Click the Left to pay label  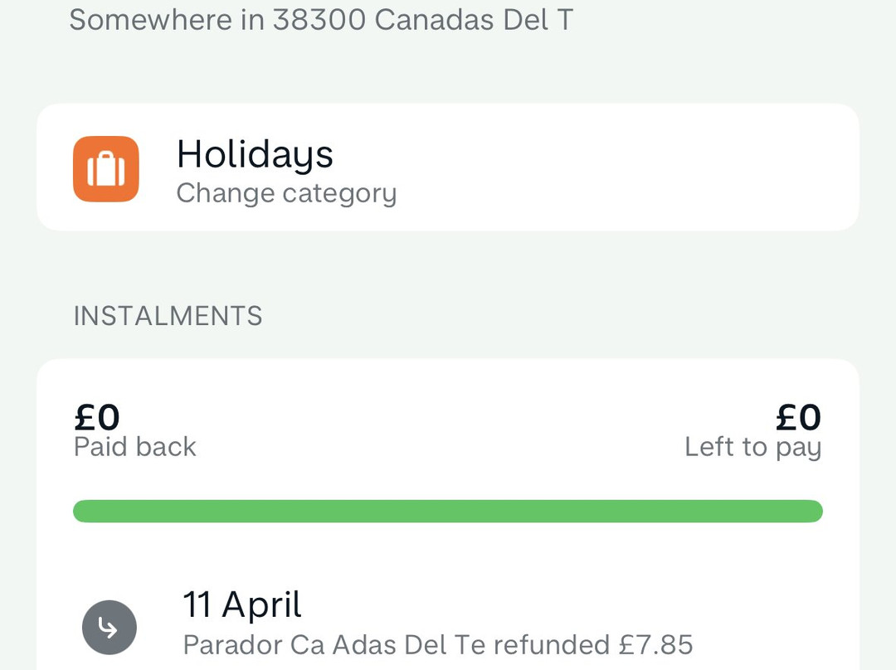coord(752,447)
